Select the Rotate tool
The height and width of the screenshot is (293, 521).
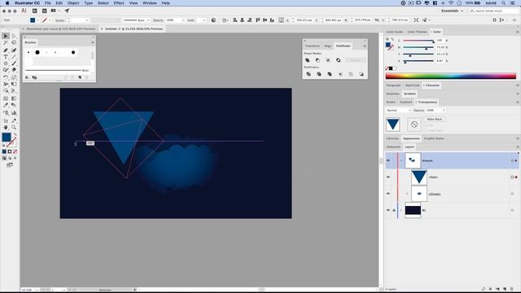point(6,77)
